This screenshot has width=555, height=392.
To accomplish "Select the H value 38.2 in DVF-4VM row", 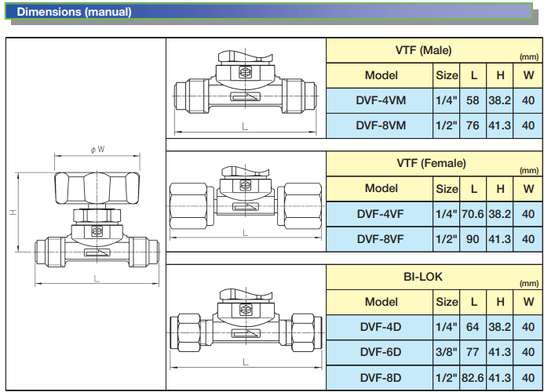I will coord(499,100).
